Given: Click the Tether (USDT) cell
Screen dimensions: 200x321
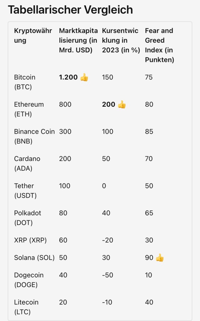Looking at the screenshot, I should click(x=25, y=190).
